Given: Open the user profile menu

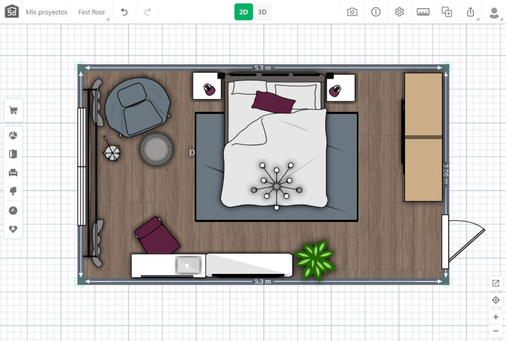Looking at the screenshot, I should 494,12.
